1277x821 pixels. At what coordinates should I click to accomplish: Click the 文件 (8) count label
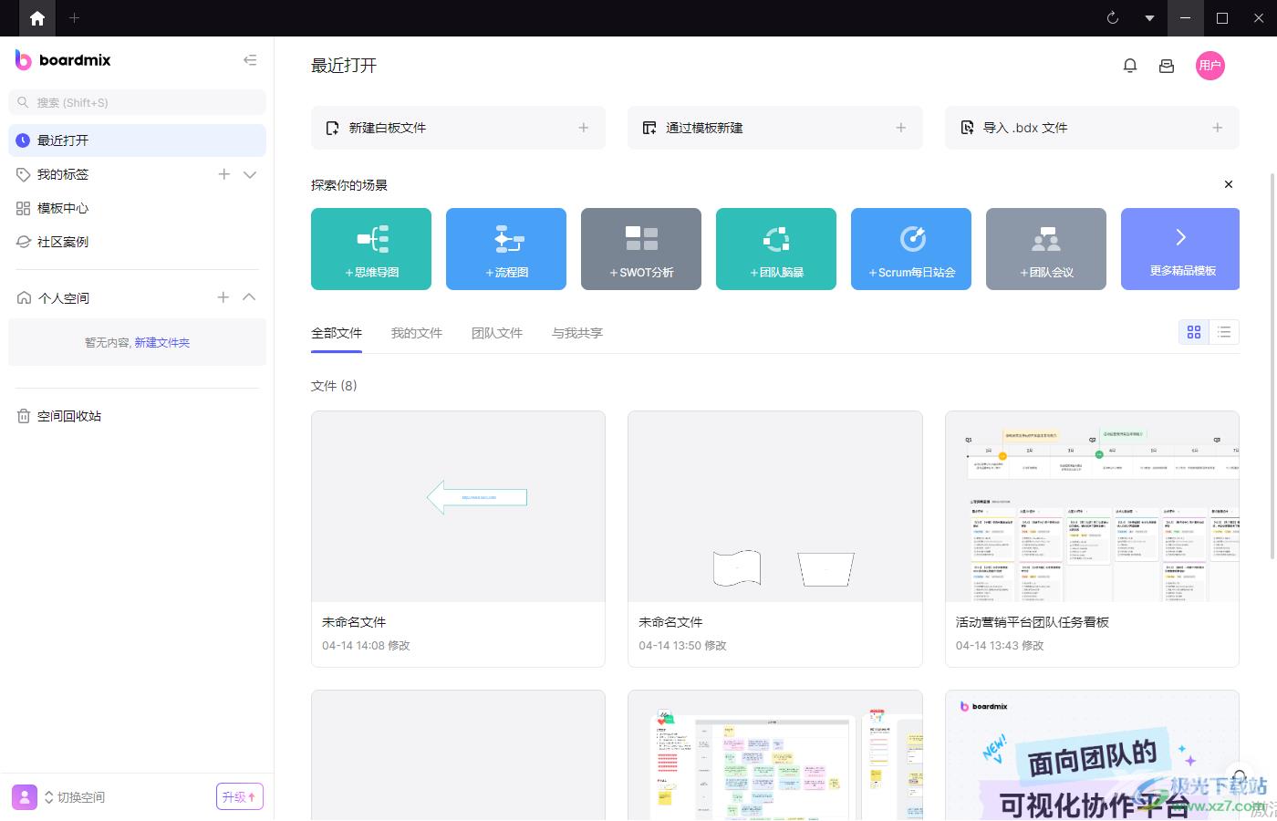tap(334, 386)
